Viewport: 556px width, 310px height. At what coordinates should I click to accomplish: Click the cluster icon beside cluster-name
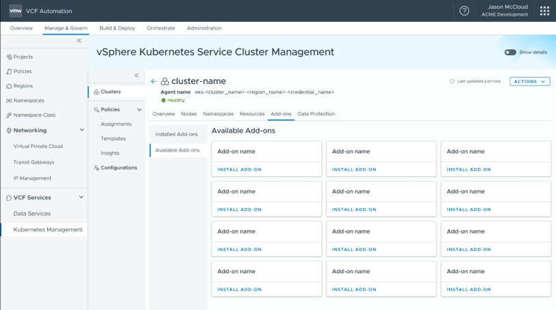165,82
